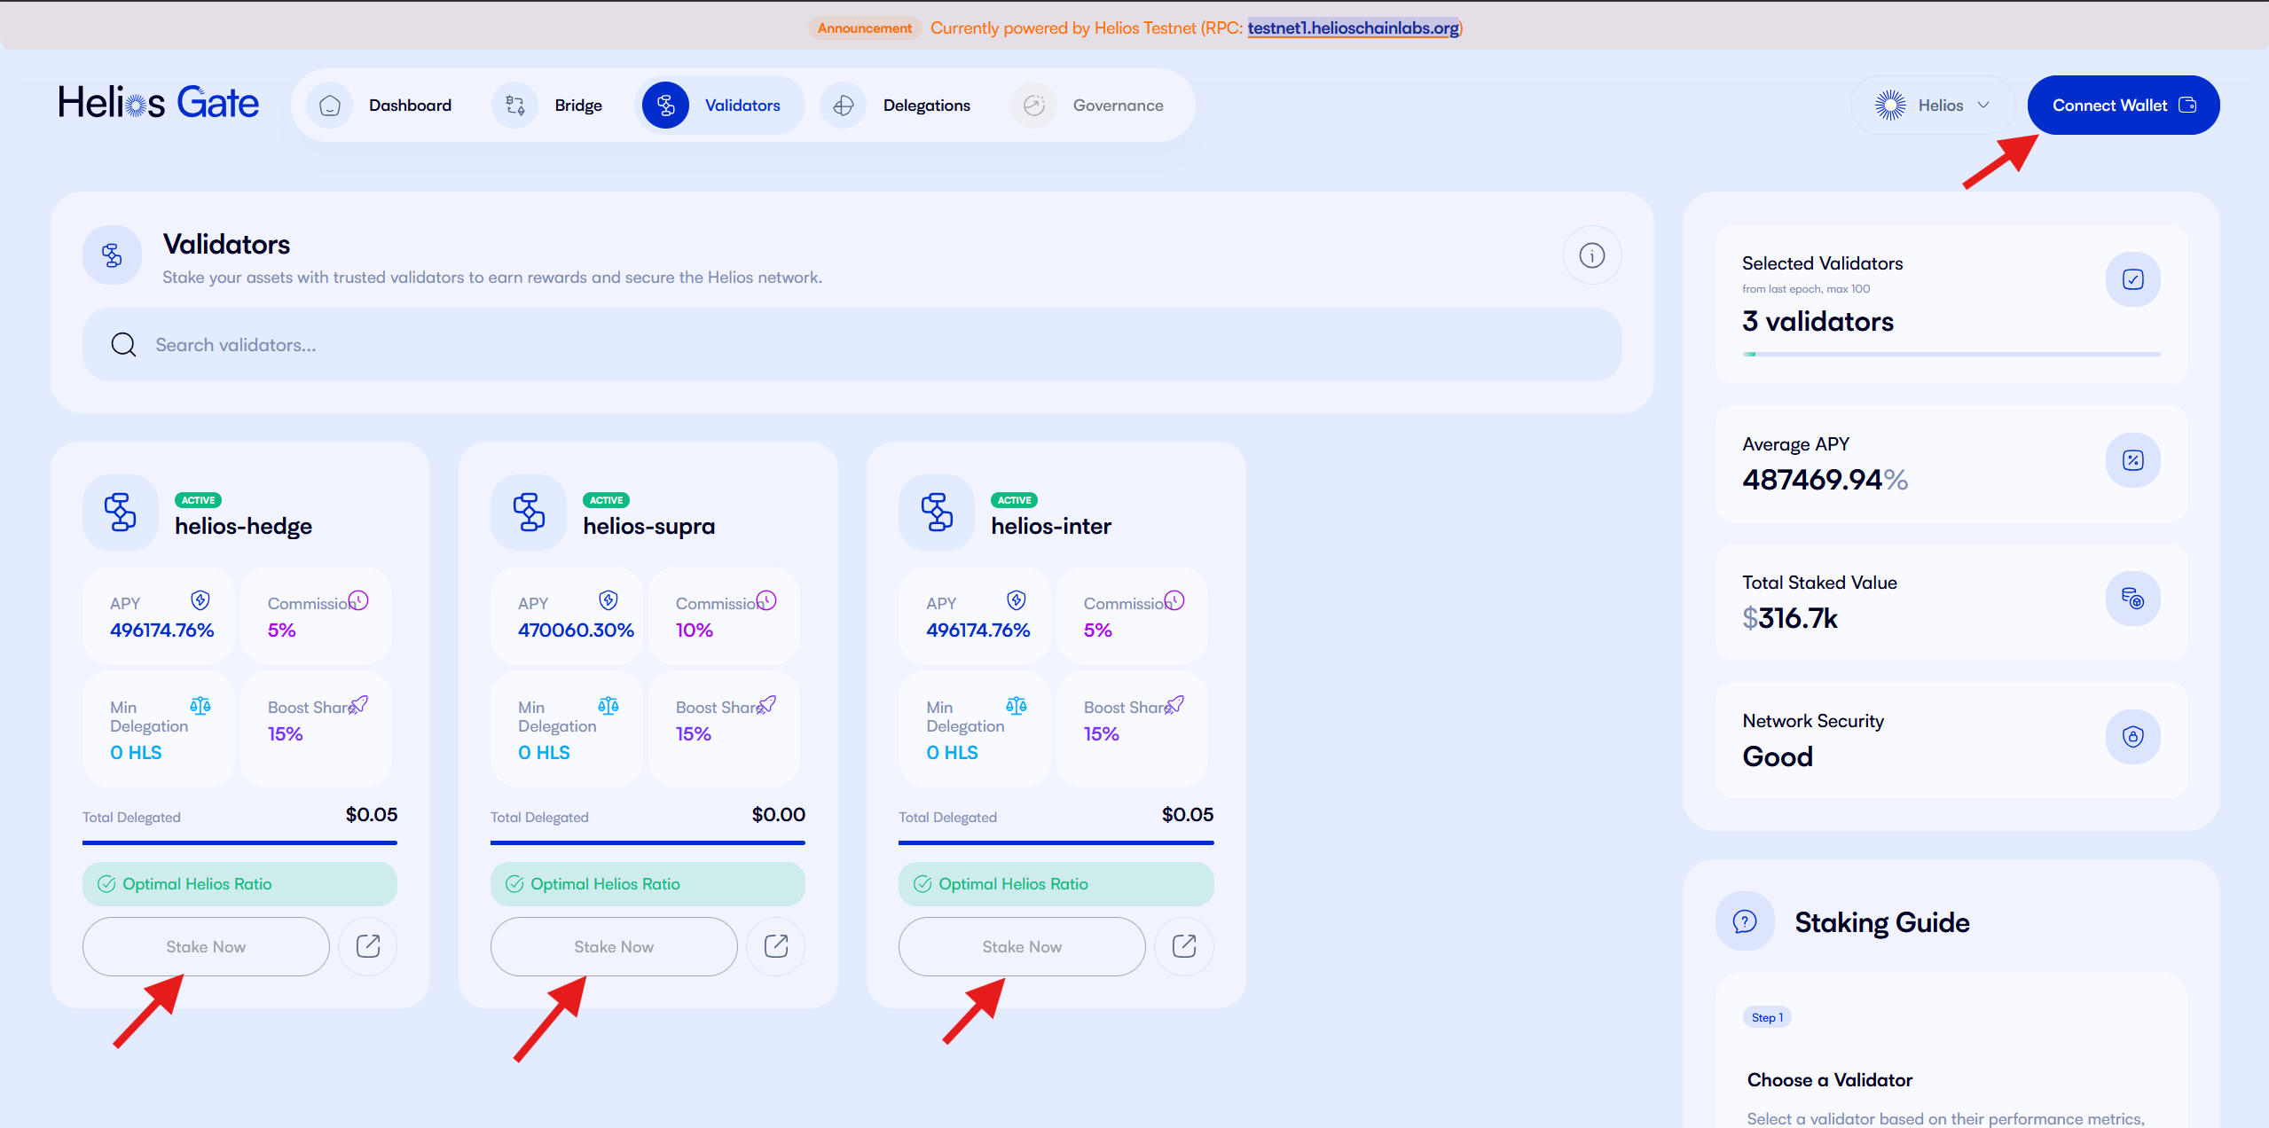Click the Min Delegation scale icon on helios-inter

pyautogui.click(x=1017, y=706)
